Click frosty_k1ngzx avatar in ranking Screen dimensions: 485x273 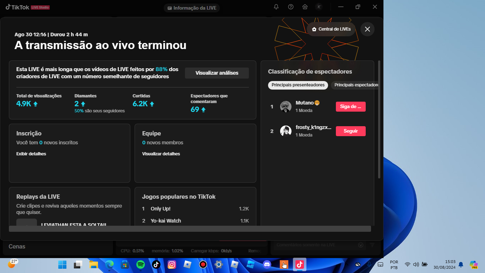286,131
